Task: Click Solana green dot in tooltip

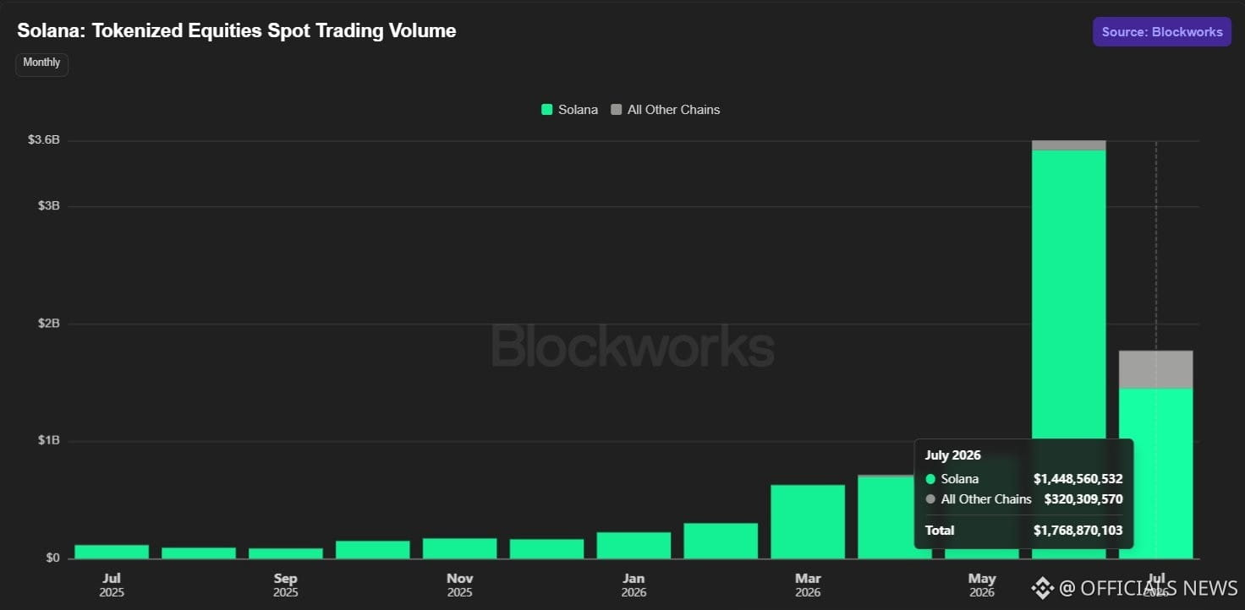Action: [930, 479]
